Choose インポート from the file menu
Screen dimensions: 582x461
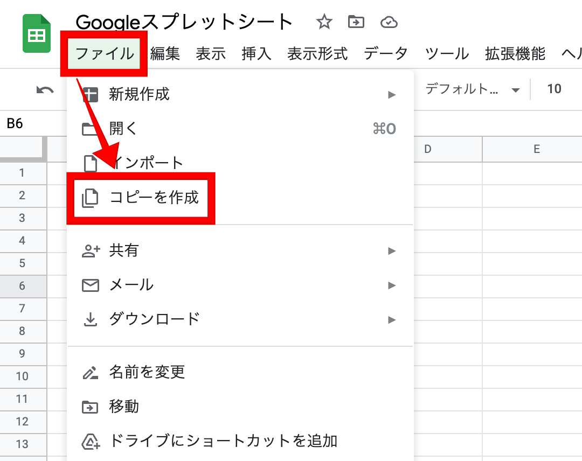click(x=240, y=163)
